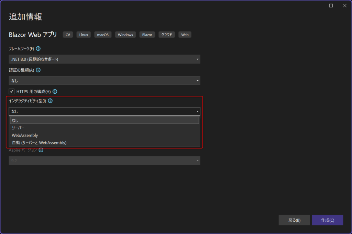Viewport: 352px width, 234px height.
Task: Click the info icon next to 認証の種類
Action: (38, 70)
